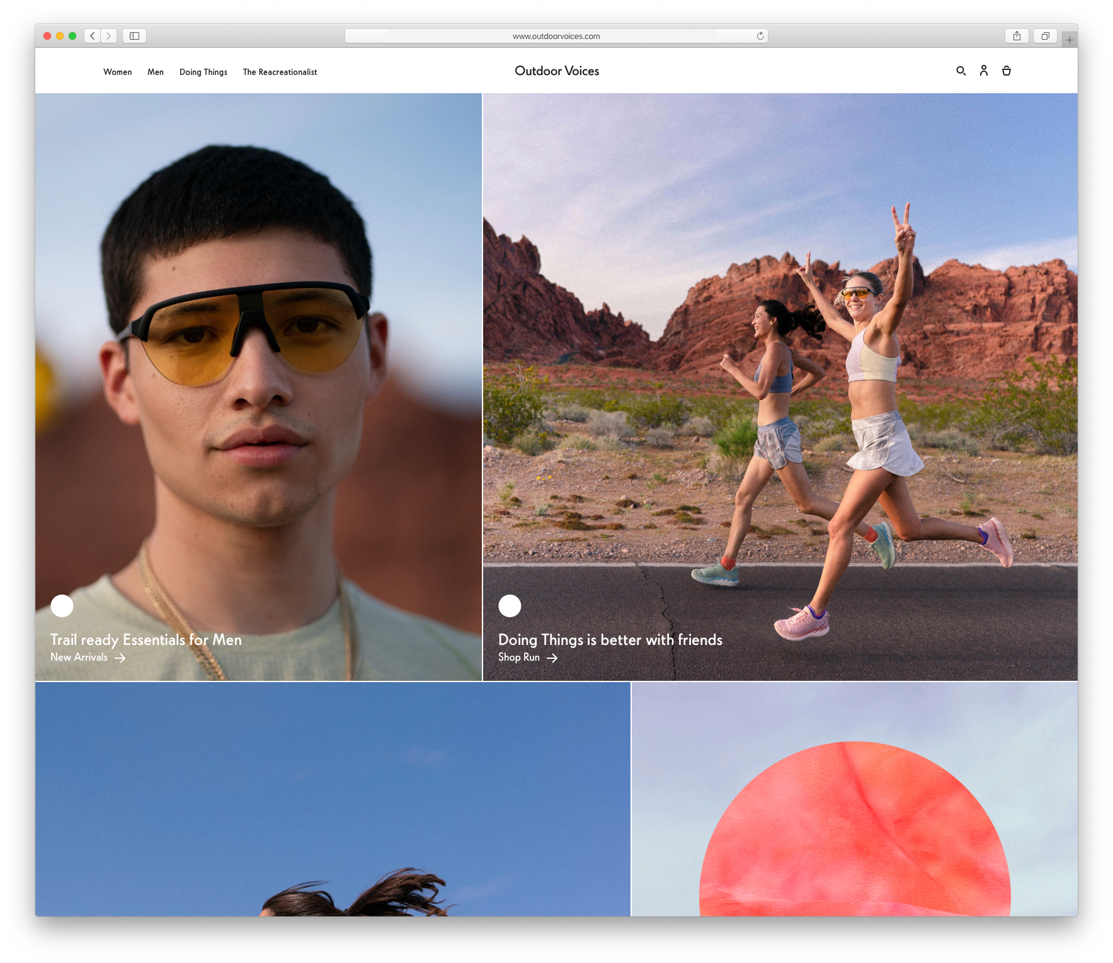The width and height of the screenshot is (1113, 963).
Task: Open the shopping bag icon
Action: coord(1006,71)
